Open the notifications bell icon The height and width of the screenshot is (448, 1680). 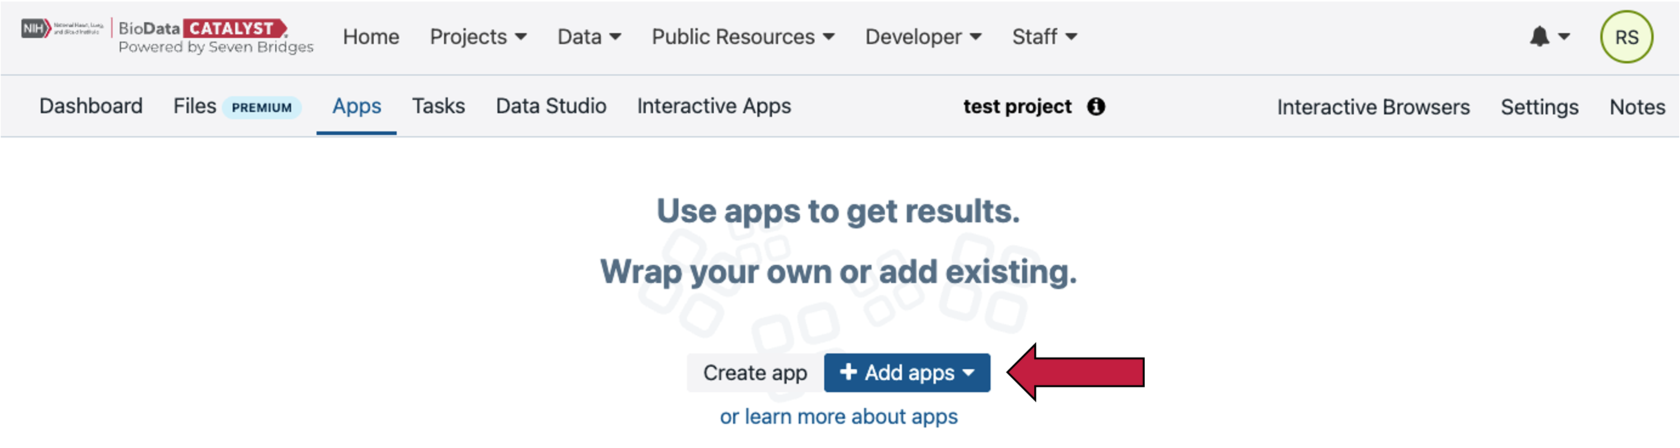click(x=1541, y=36)
